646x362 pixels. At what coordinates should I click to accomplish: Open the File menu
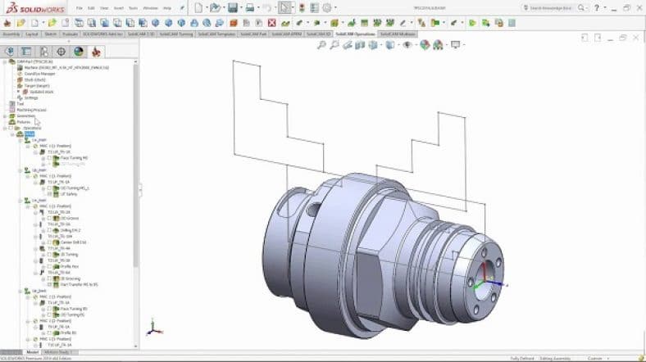tap(79, 8)
